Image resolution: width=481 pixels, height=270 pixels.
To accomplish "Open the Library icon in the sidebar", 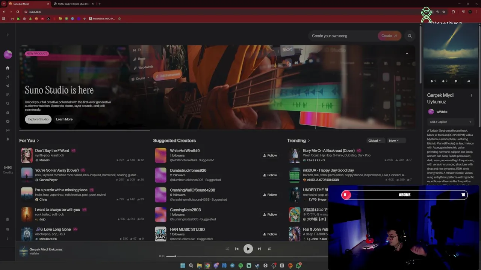I will coord(8,95).
